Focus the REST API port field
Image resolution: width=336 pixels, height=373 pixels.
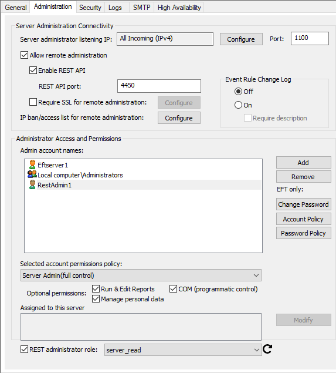(x=159, y=86)
